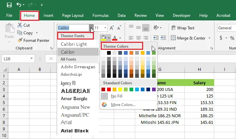Click cell with Michelle 186.25 NOR
Image resolution: width=236 pixels, height=139 pixels.
(160, 116)
